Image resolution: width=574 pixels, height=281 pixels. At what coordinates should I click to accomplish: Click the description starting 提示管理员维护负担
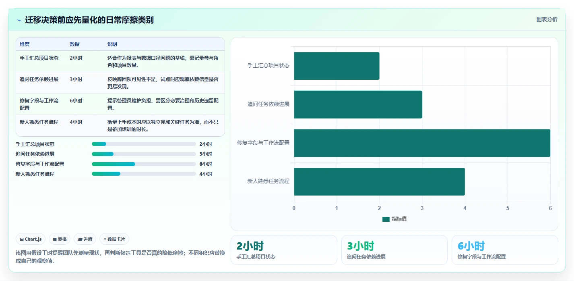[x=163, y=104]
